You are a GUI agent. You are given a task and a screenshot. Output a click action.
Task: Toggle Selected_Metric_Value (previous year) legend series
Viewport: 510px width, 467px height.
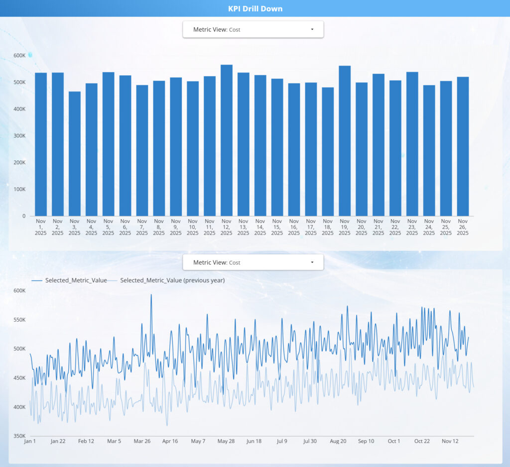172,280
